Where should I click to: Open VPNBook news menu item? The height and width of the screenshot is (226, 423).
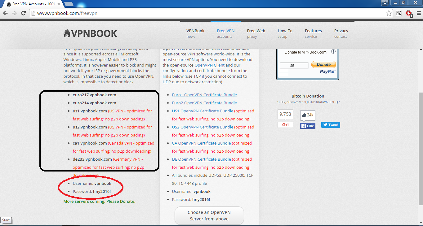[x=195, y=33]
